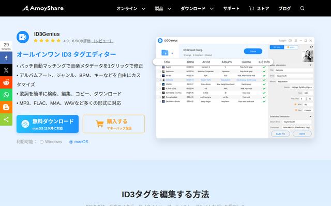Click the orange cart icon in purchase button

(x=100, y=124)
